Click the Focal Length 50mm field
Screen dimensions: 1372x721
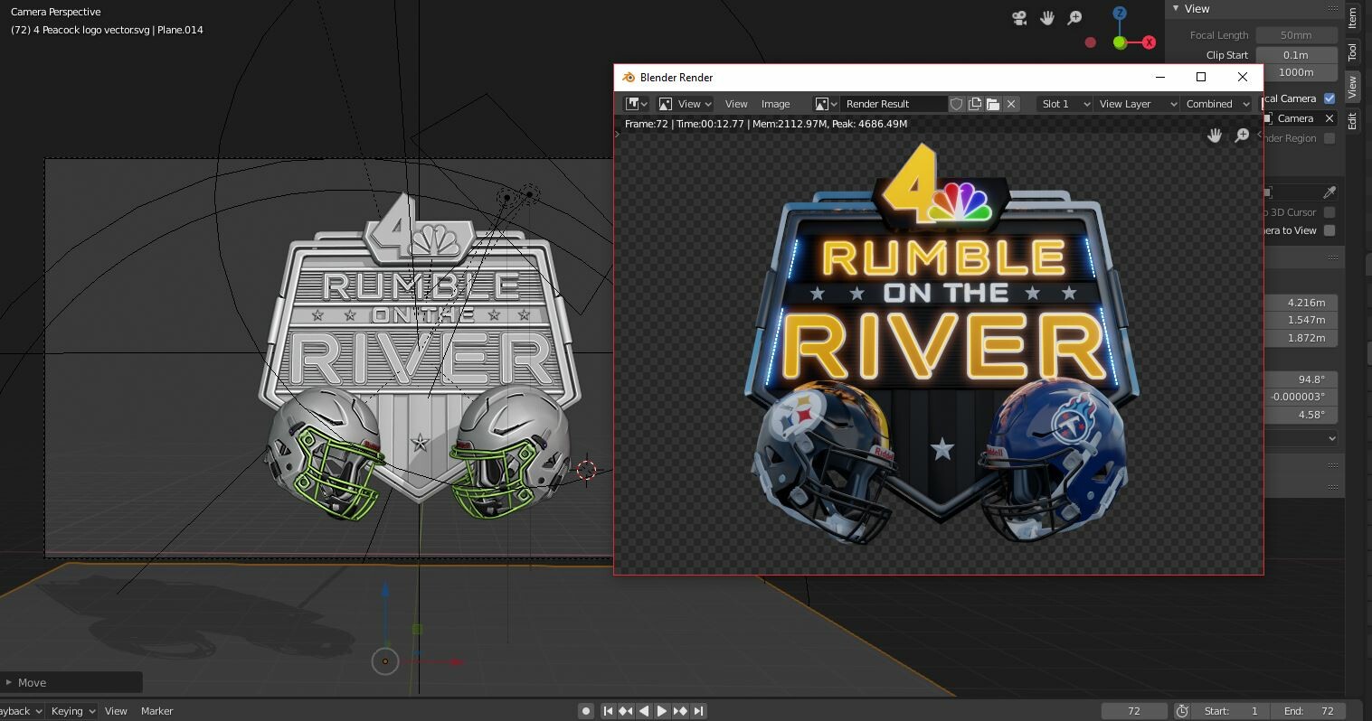coord(1296,35)
